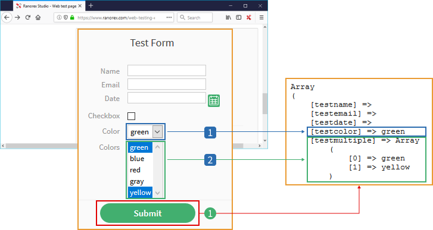Toggle the sidebar view icon
The height and width of the screenshot is (230, 433).
(x=239, y=17)
